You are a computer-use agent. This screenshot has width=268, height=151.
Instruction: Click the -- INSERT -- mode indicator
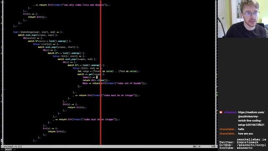click(x=8, y=150)
